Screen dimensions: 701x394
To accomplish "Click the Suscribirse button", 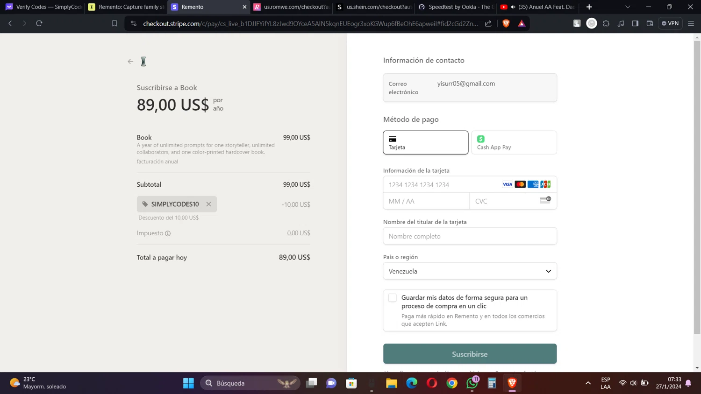I will (470, 354).
